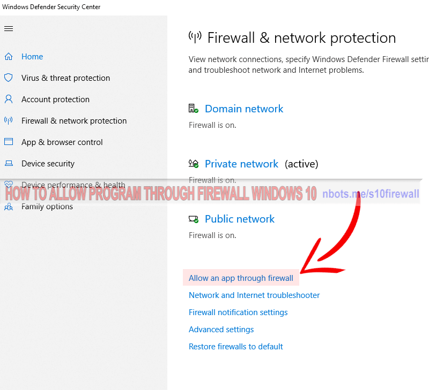
Task: Click the Public network icon
Action: point(194,219)
